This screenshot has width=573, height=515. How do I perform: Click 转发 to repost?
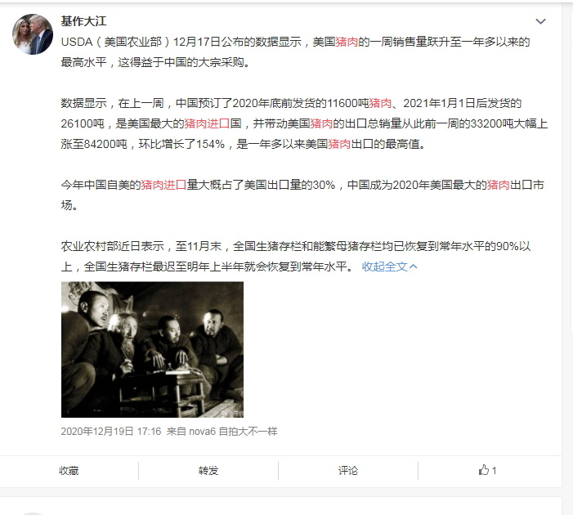(x=208, y=470)
